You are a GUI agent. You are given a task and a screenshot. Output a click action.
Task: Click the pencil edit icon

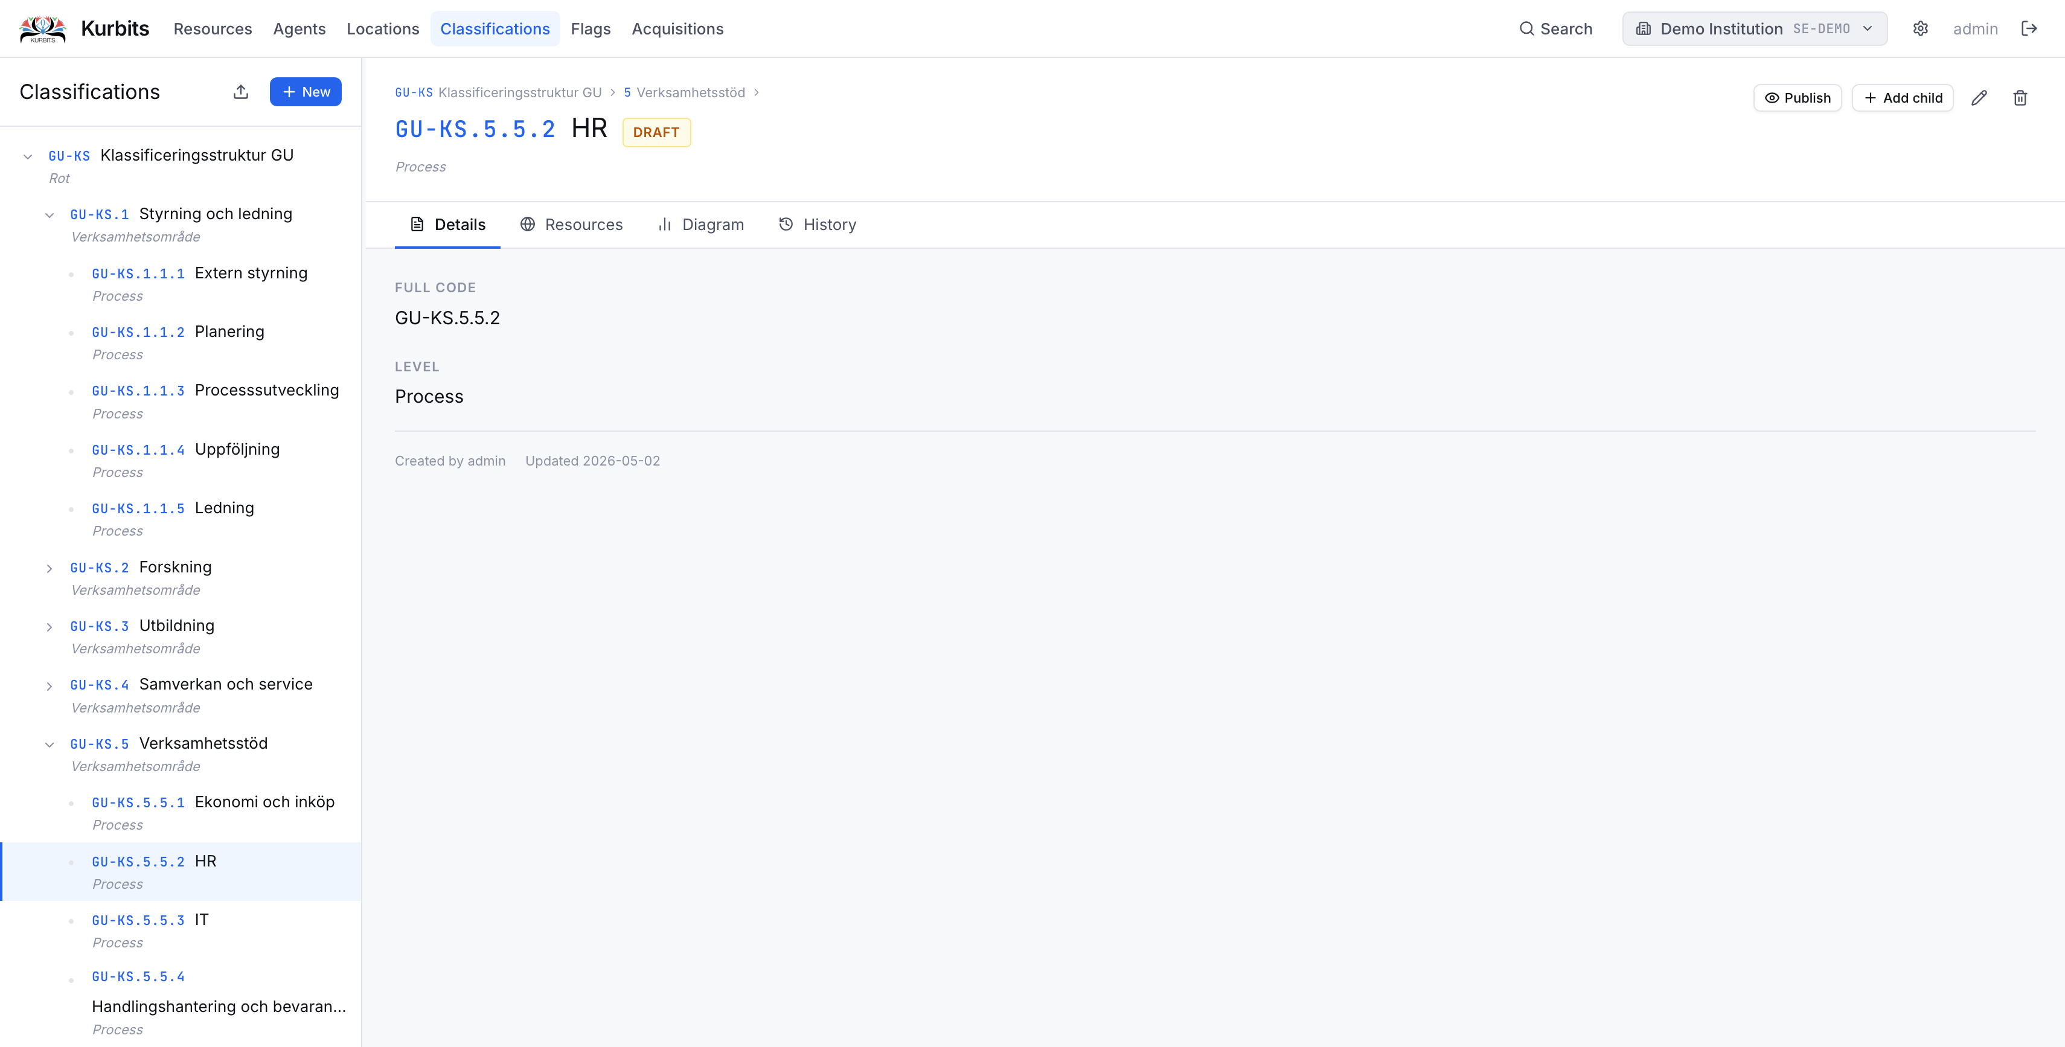(x=1979, y=98)
